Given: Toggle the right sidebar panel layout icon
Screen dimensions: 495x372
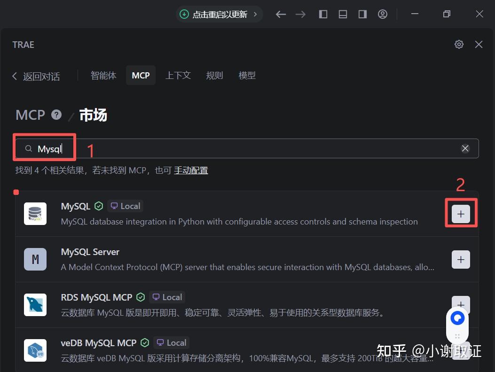Looking at the screenshot, I should pyautogui.click(x=362, y=14).
